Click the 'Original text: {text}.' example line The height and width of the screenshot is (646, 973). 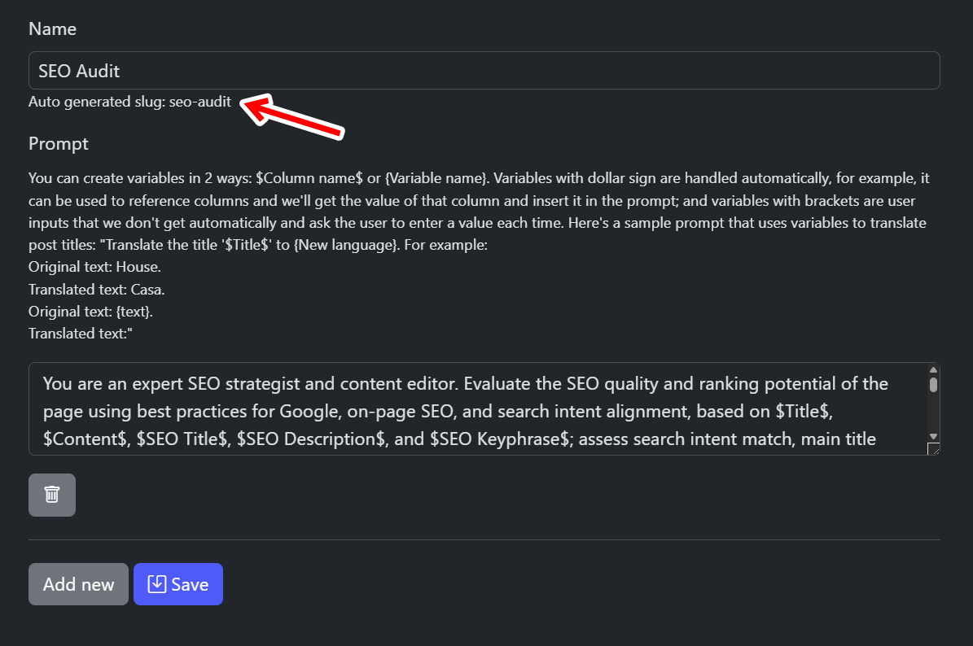coord(90,311)
